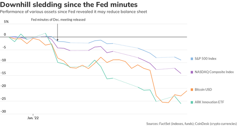Viewport: 237px width, 127px height.
Task: Click the 0 y-axis baseline label
Action: (x=5, y=34)
